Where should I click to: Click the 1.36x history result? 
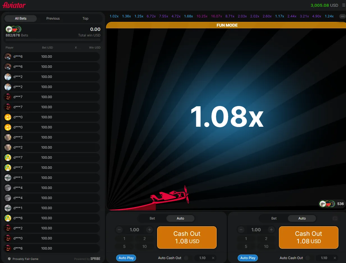(127, 16)
